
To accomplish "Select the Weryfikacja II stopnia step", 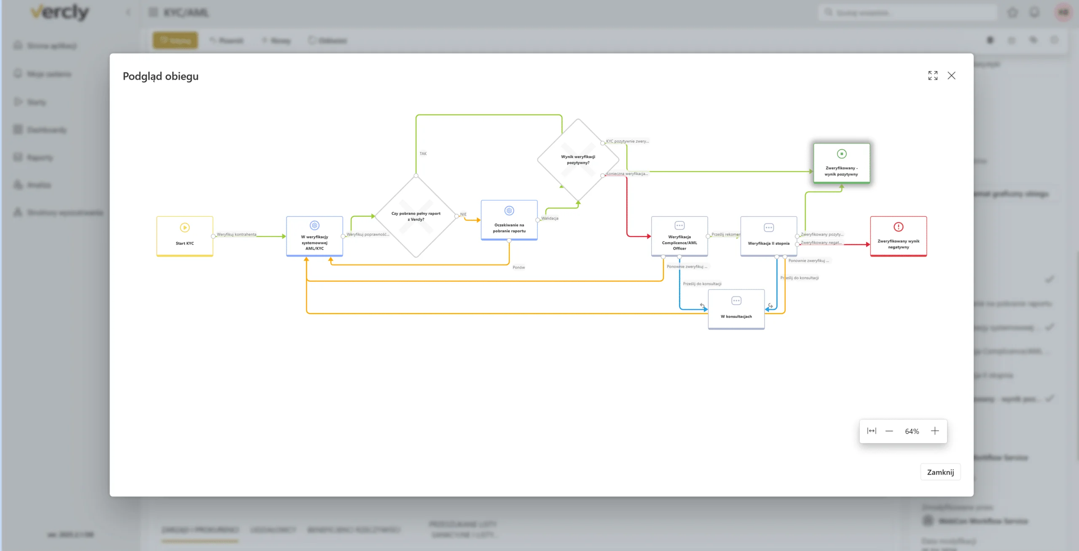I will (769, 236).
